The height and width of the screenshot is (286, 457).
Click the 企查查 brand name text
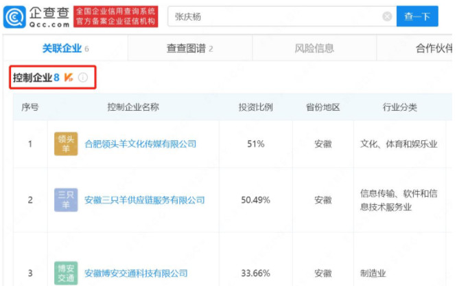[49, 13]
